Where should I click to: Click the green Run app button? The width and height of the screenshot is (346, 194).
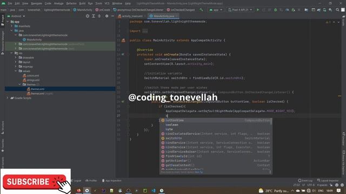coord(258,10)
